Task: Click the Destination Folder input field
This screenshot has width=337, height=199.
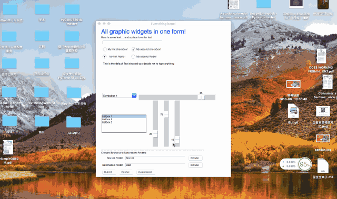Action: (155, 165)
